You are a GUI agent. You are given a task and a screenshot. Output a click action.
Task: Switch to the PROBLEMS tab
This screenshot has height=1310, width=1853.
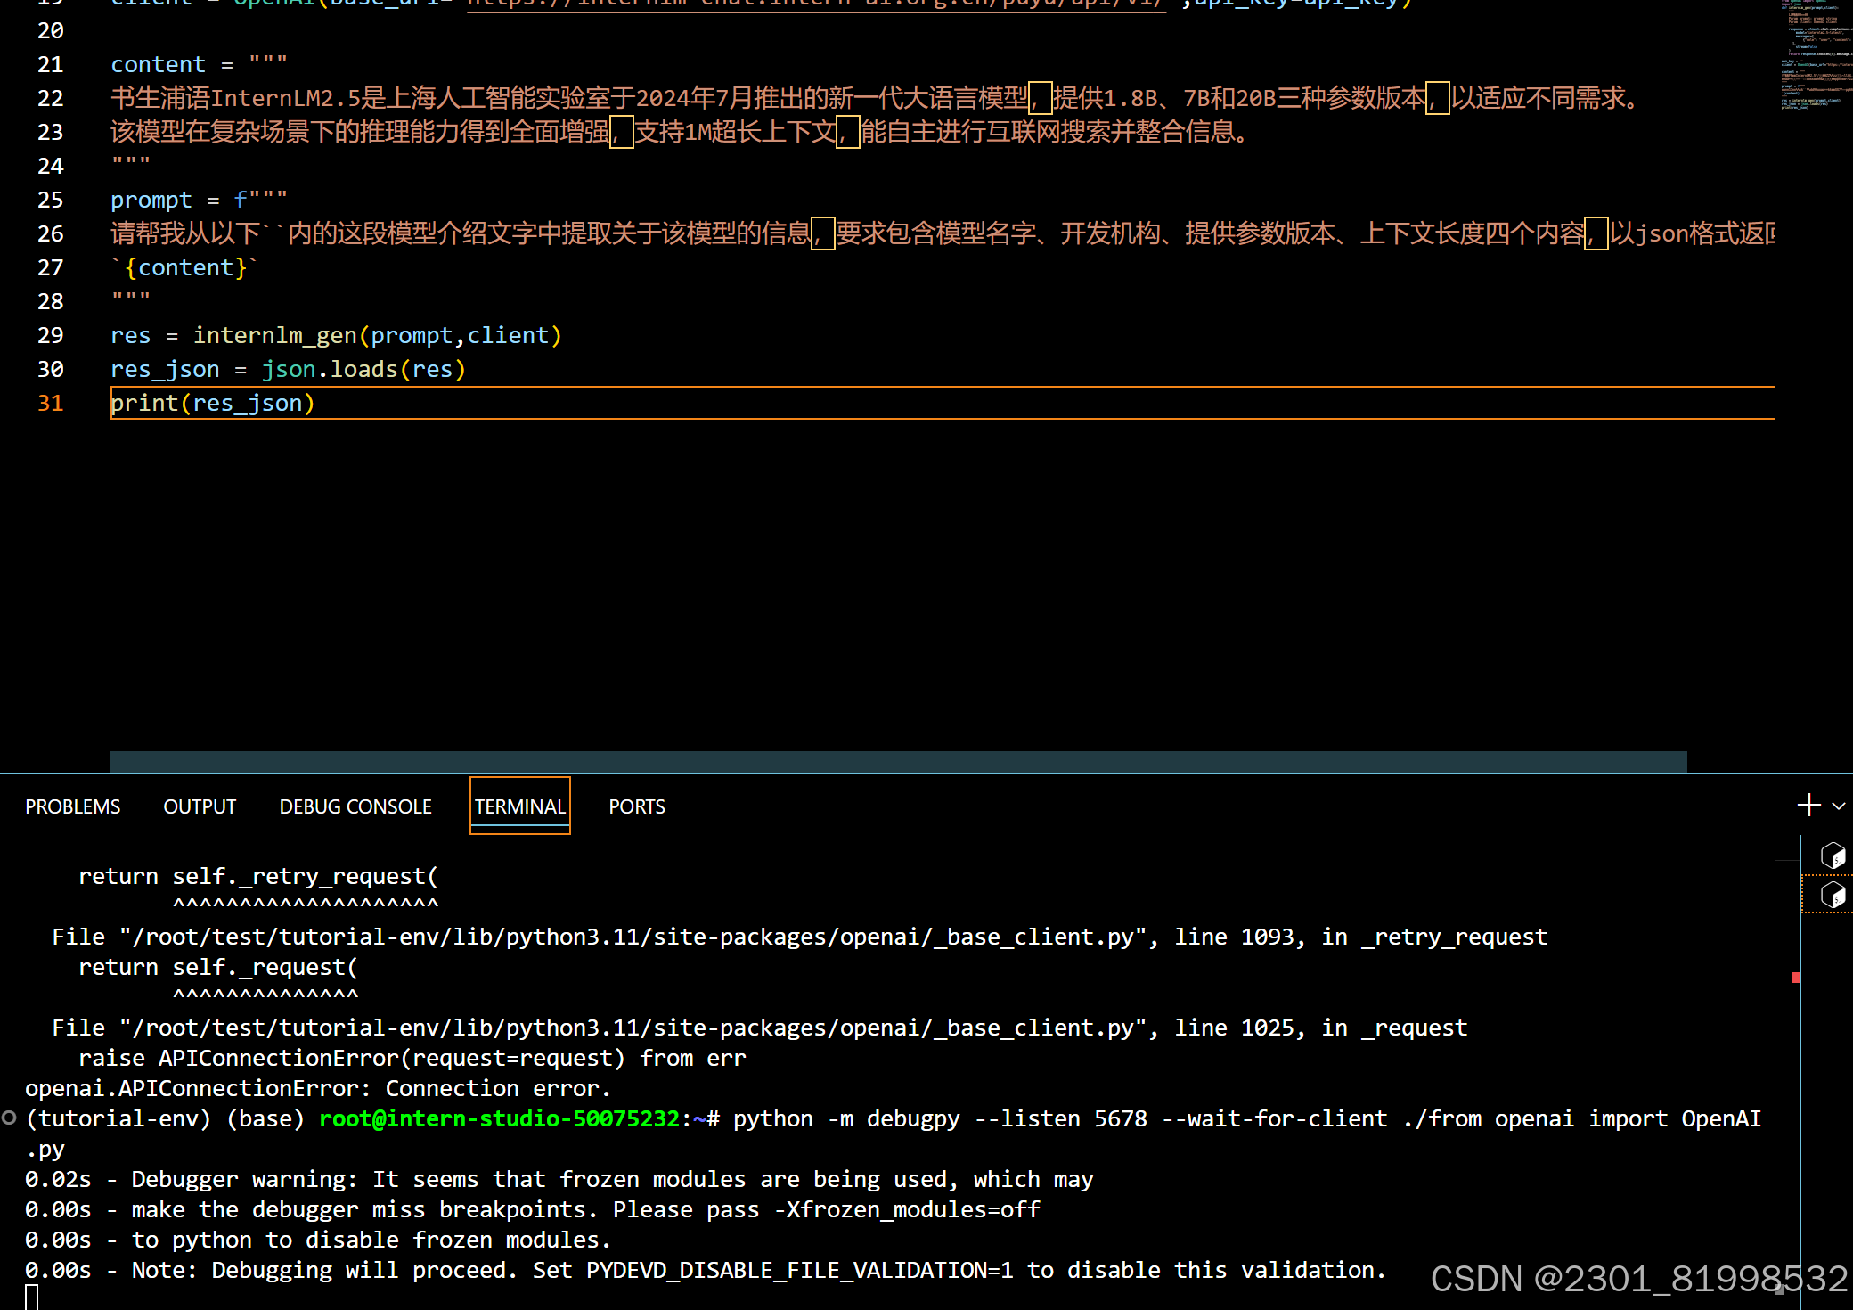click(x=72, y=806)
